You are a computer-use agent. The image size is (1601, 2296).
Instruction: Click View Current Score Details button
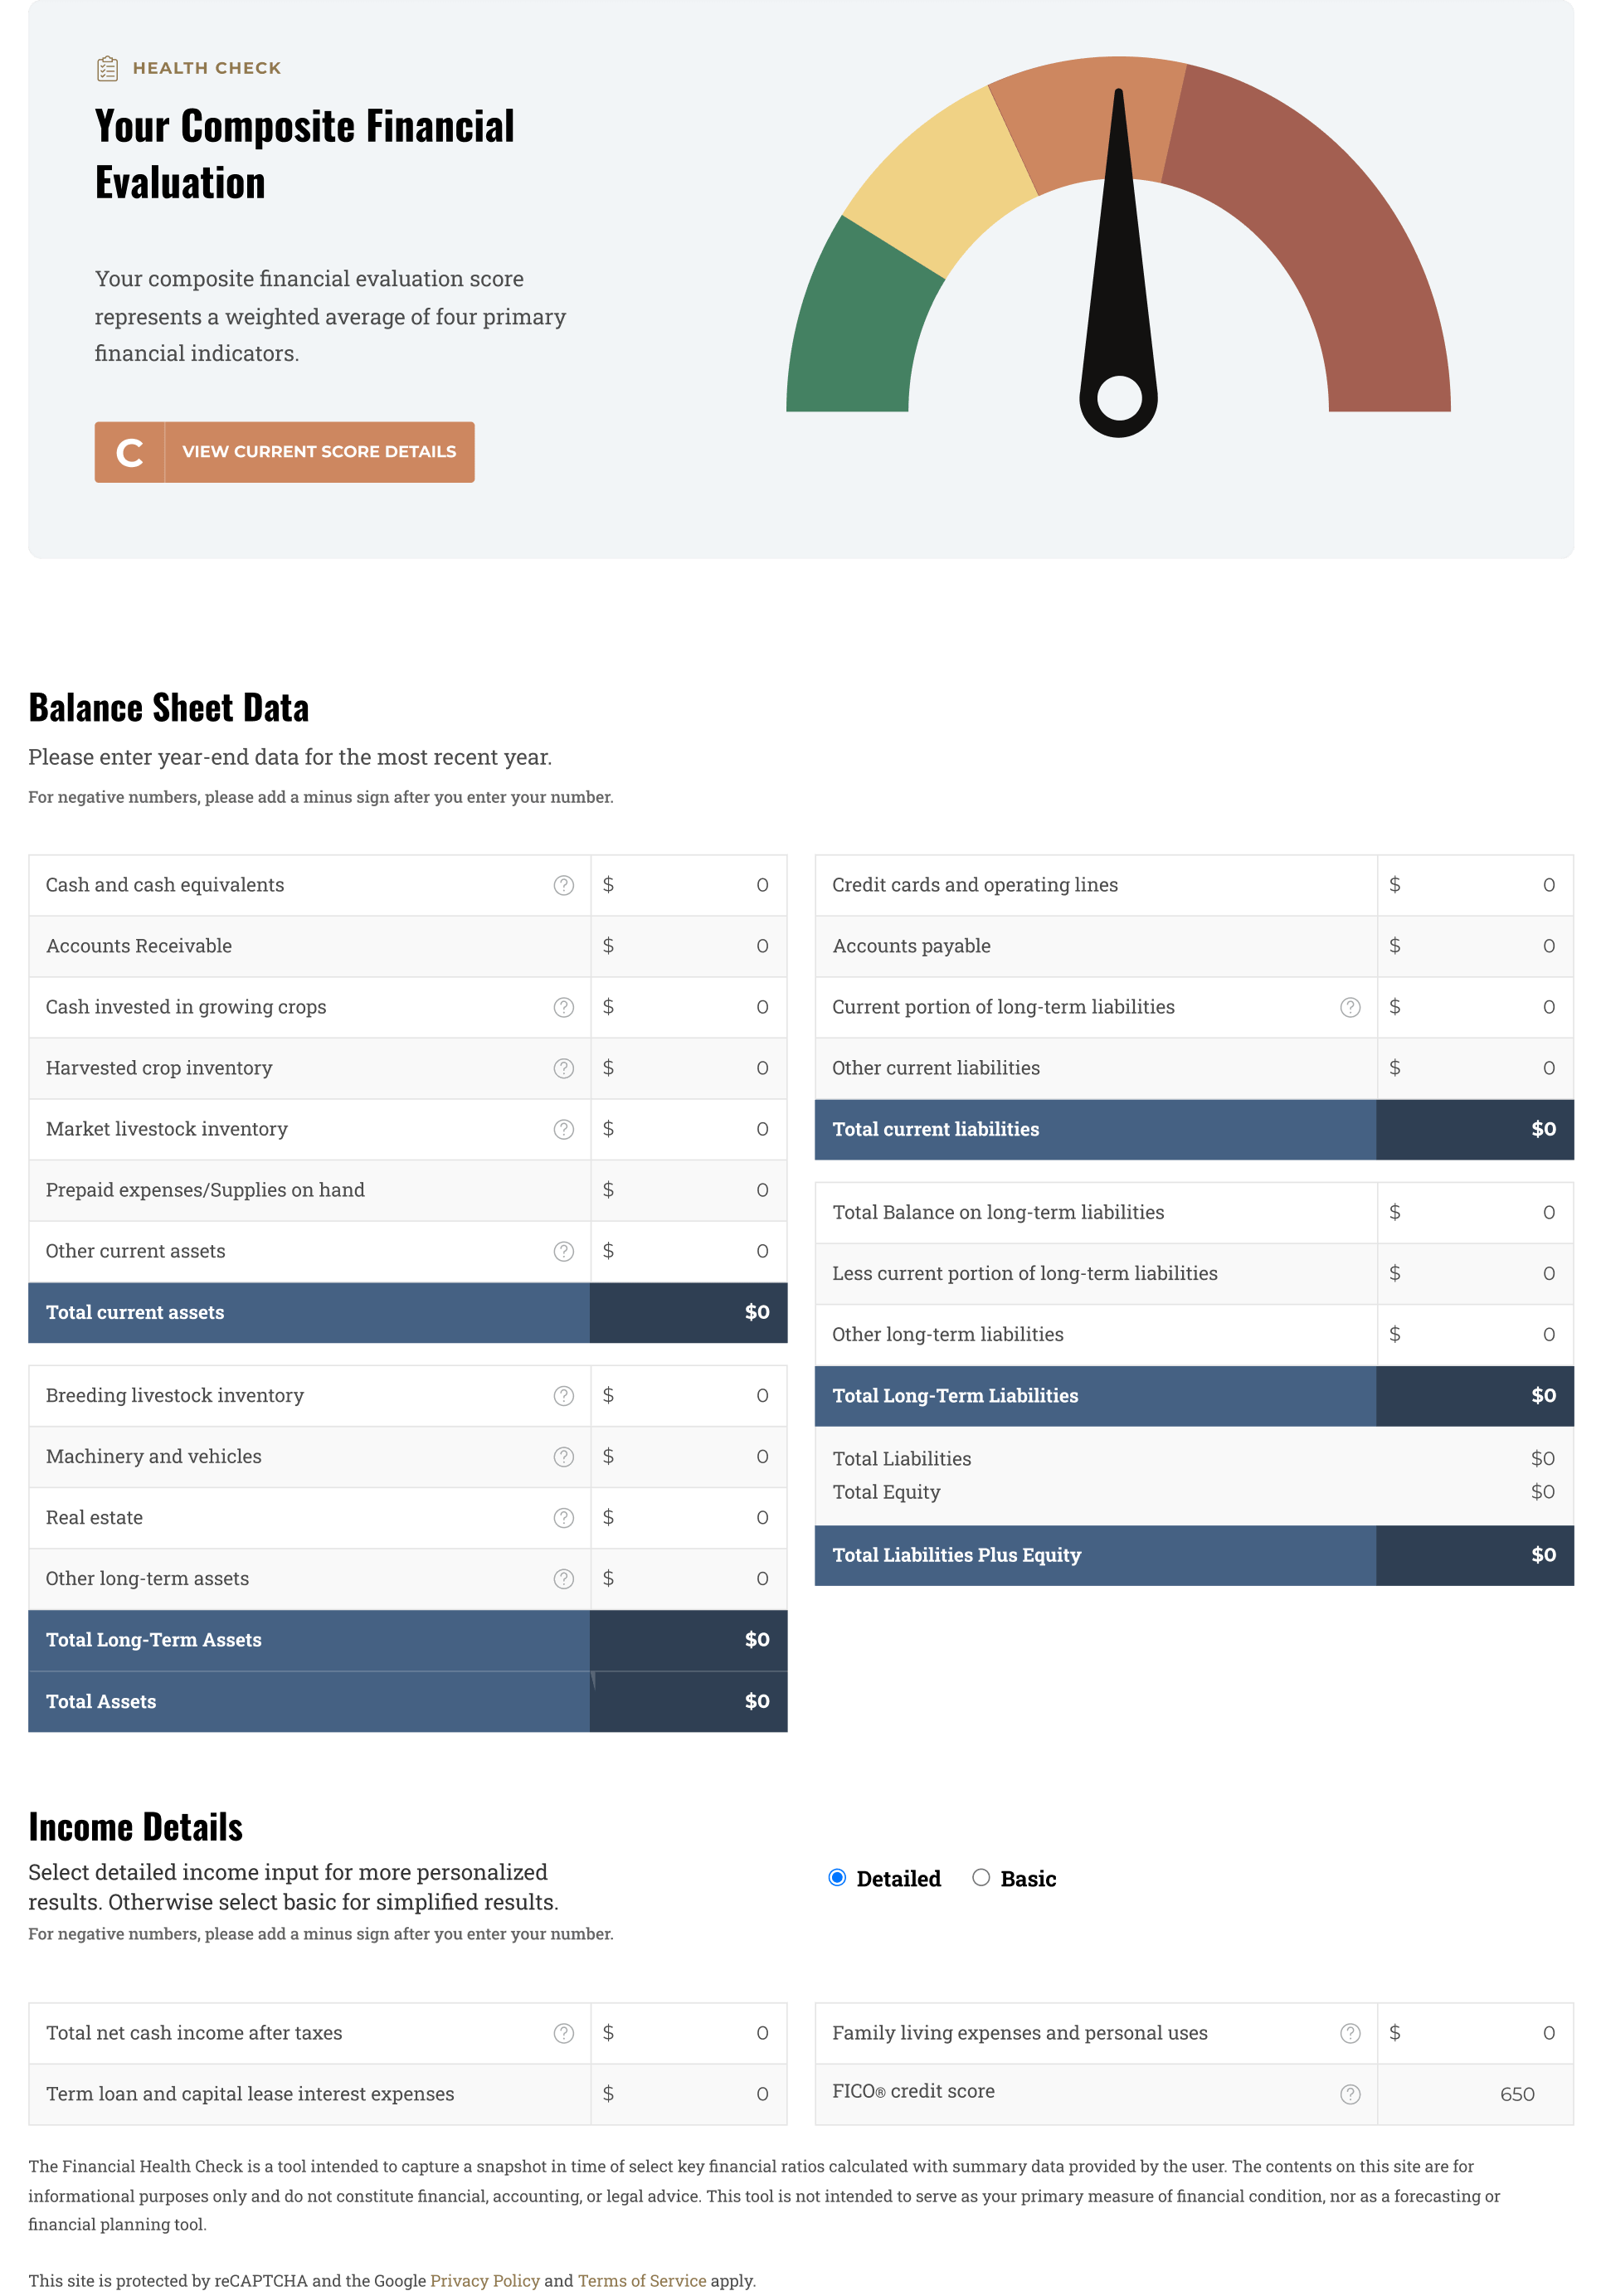tap(285, 452)
